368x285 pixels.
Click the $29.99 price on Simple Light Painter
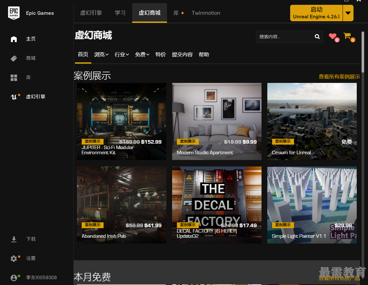point(343,226)
